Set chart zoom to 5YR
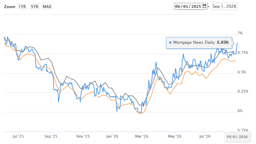This screenshot has height=144, width=256. [35, 6]
